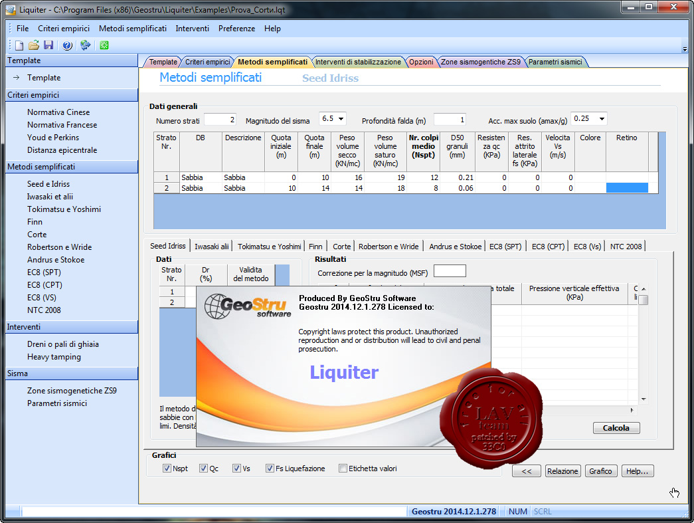Toggle the Nspt graph checkbox
Screen dimensions: 694x523
pyautogui.click(x=167, y=468)
